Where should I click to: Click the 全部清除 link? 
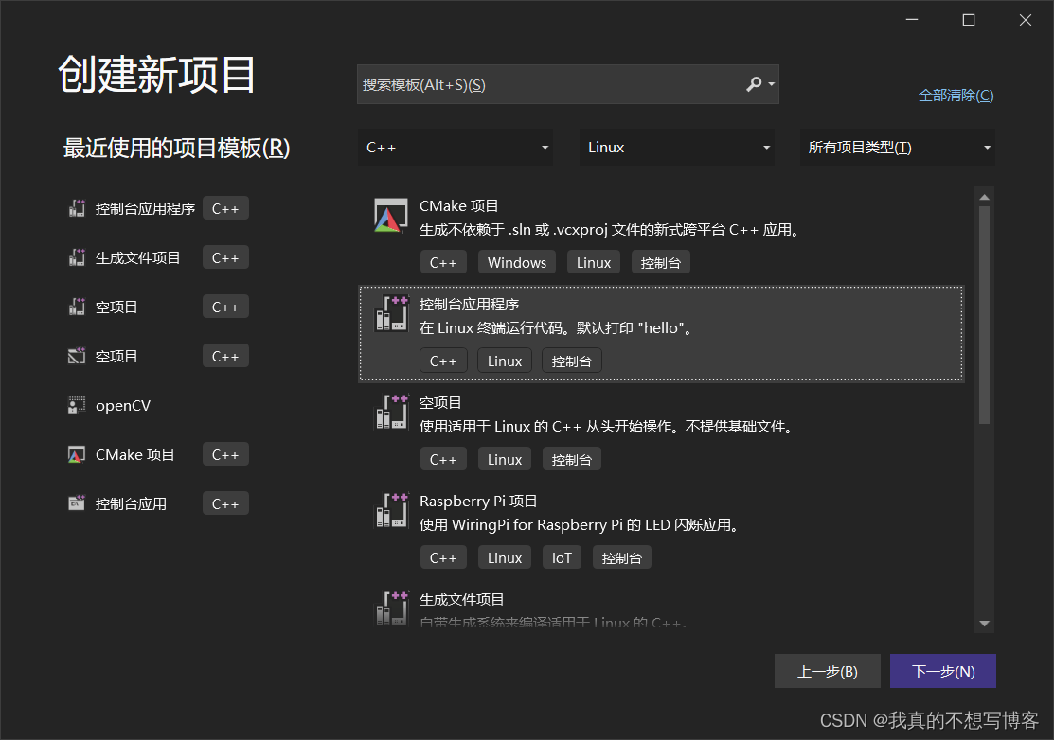(x=956, y=95)
